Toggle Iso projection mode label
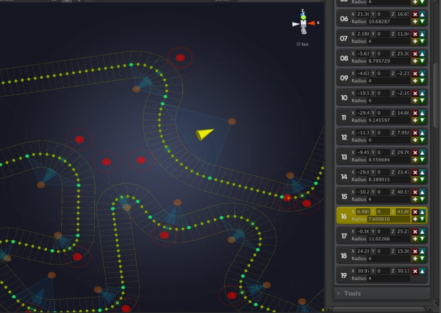The width and height of the screenshot is (441, 313). 302,44
